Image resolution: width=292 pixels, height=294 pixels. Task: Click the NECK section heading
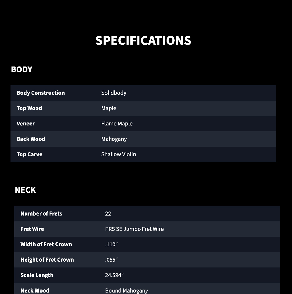tap(25, 190)
